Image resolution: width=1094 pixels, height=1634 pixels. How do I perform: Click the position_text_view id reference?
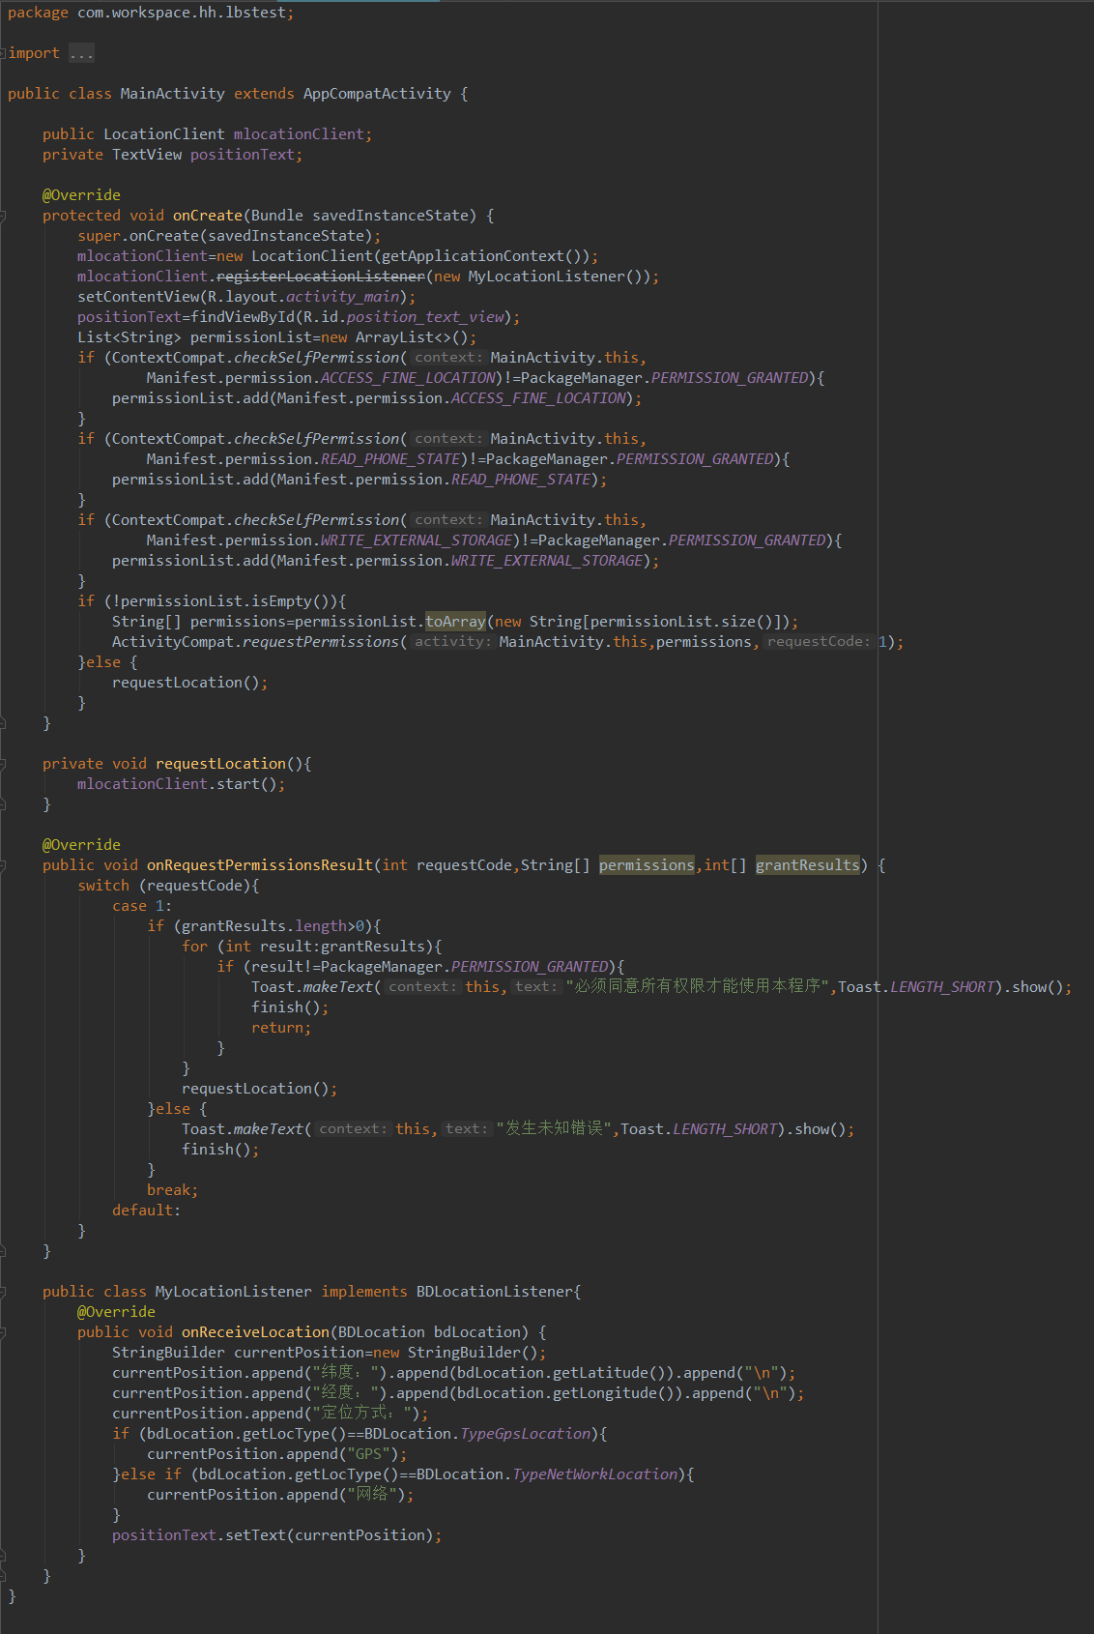pyautogui.click(x=425, y=317)
